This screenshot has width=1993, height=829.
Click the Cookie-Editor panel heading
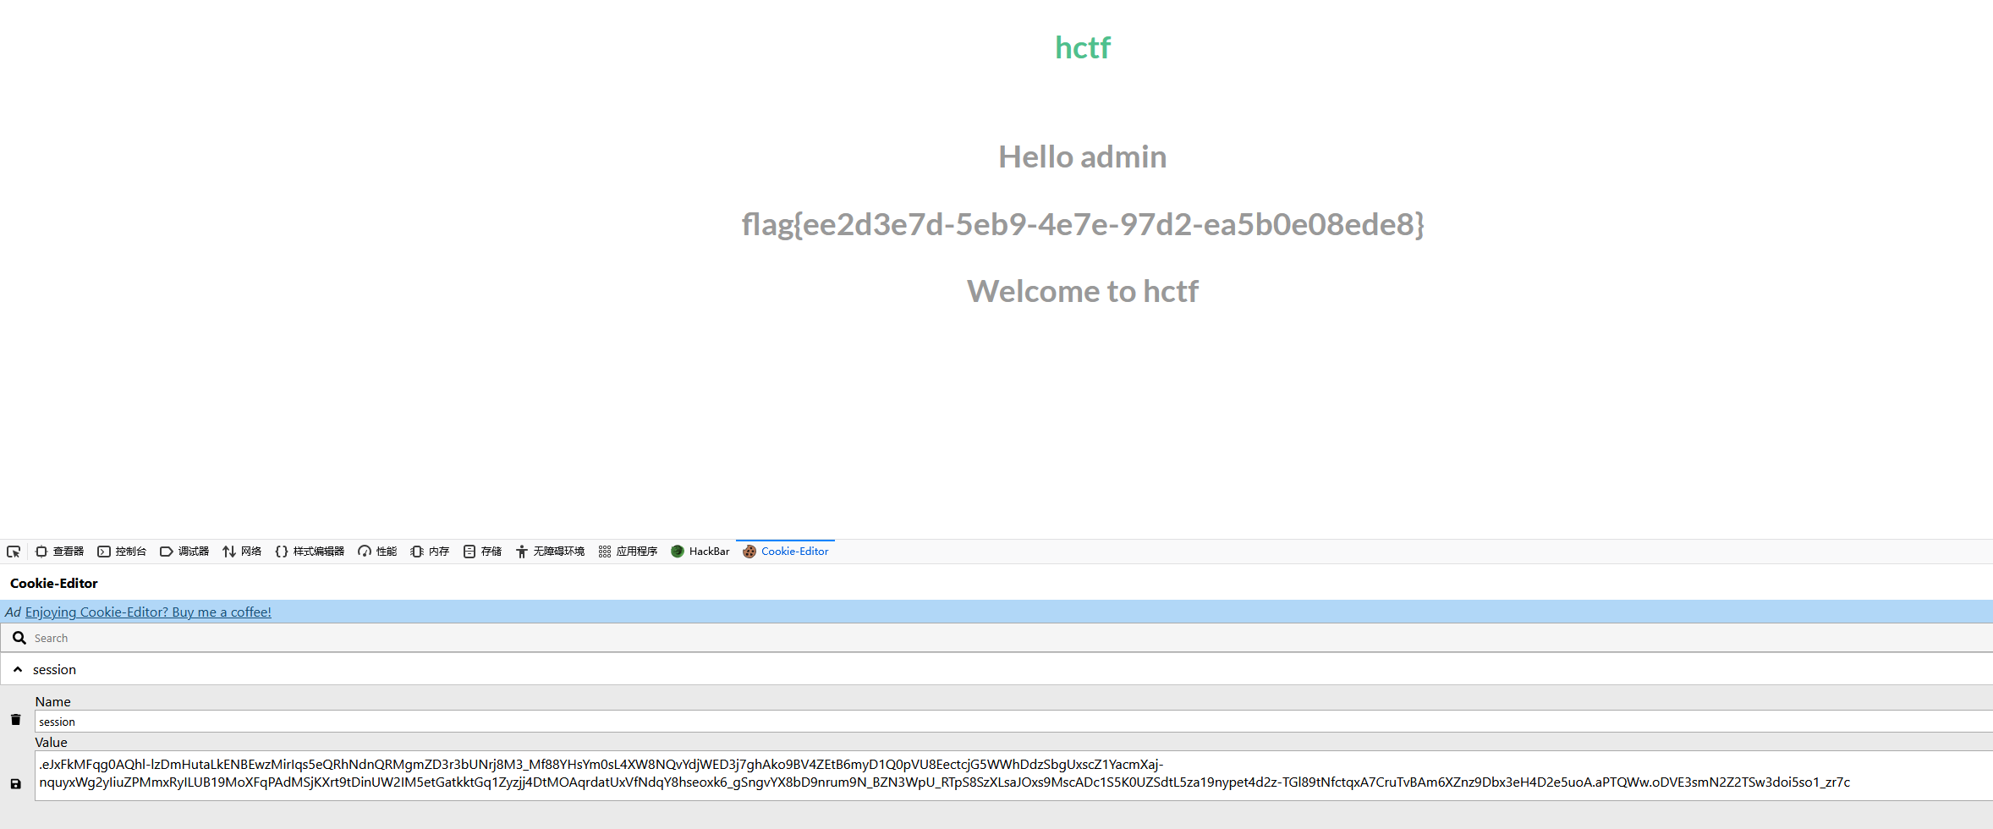54,584
